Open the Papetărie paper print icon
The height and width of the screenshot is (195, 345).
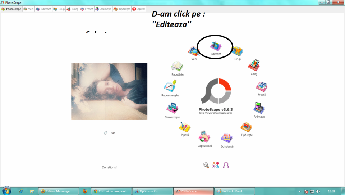click(177, 67)
